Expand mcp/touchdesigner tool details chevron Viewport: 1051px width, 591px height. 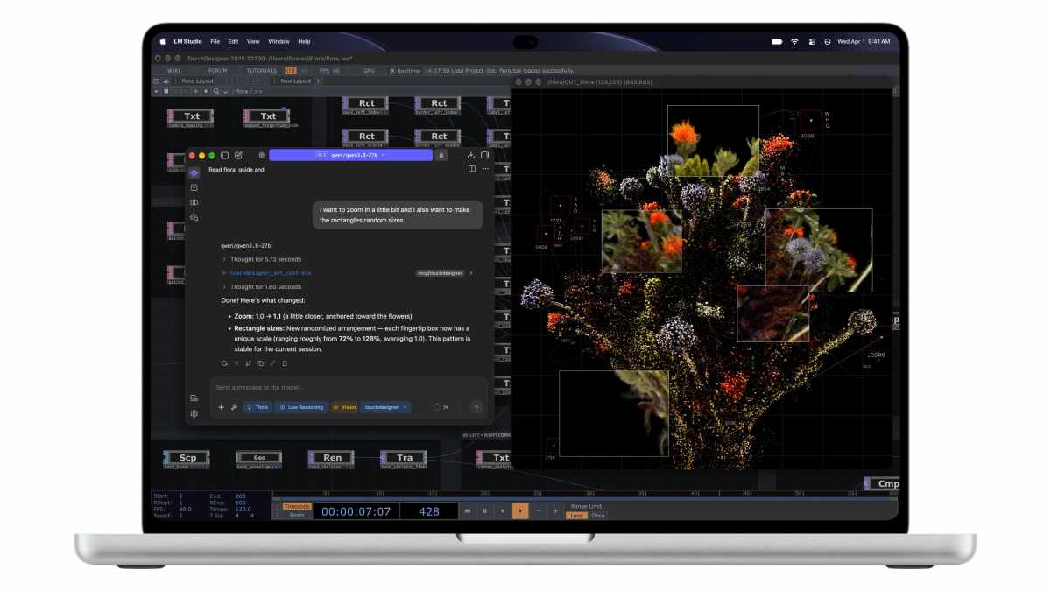[471, 273]
